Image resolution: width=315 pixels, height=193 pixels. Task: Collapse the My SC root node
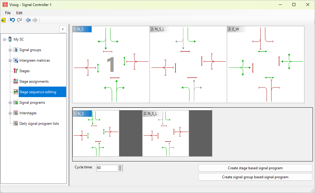pyautogui.click(x=4, y=39)
